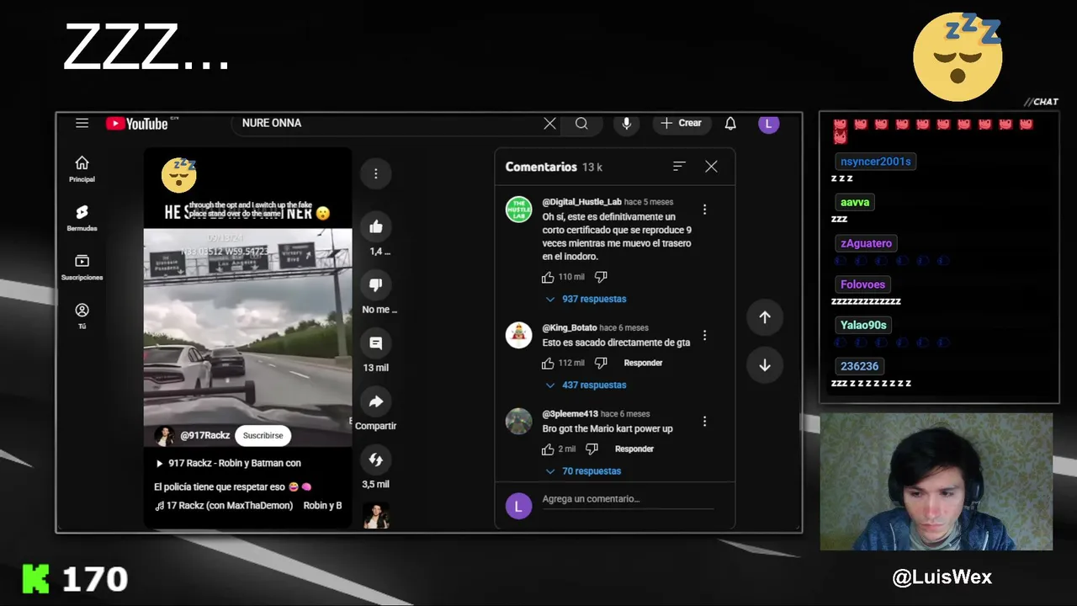Open the Tú profile section
Viewport: 1077px width, 606px height.
(82, 316)
